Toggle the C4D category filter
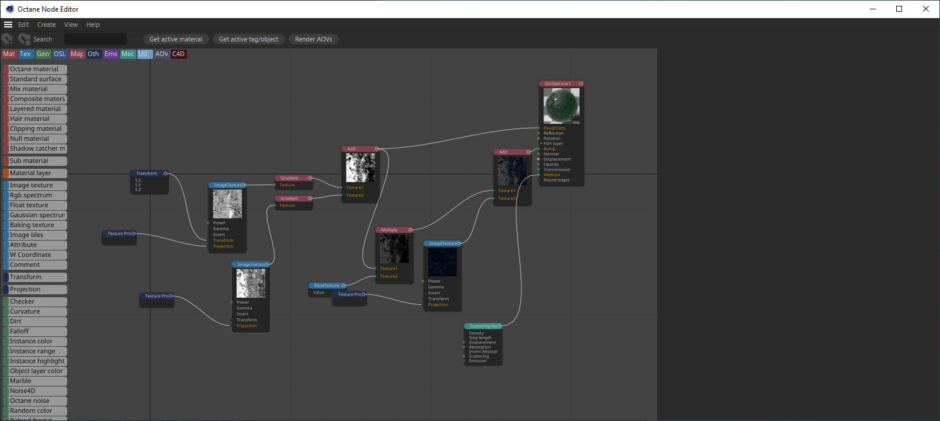Viewport: 940px width, 421px height. tap(179, 54)
